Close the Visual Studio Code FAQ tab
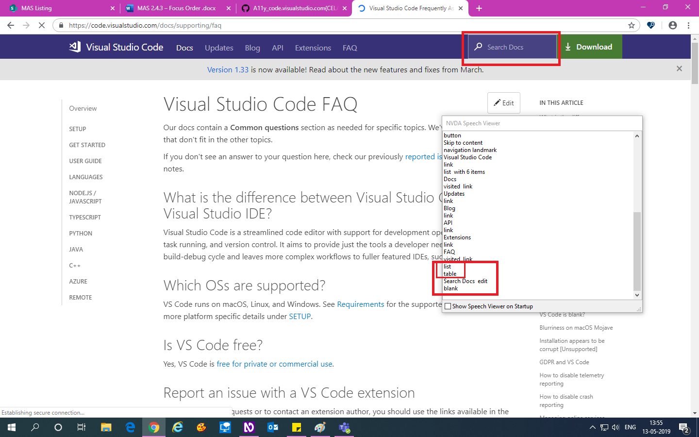The width and height of the screenshot is (699, 437). pos(461,8)
